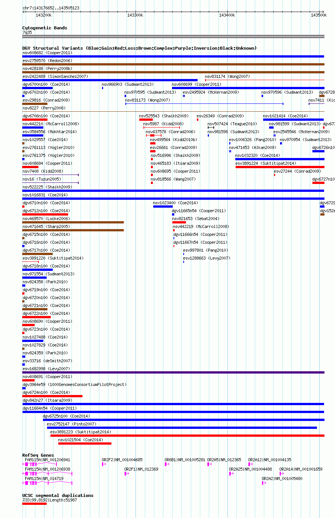Click OR2A12|NM_001004135 gene label
Screen dimensions: 335x518
(270, 460)
